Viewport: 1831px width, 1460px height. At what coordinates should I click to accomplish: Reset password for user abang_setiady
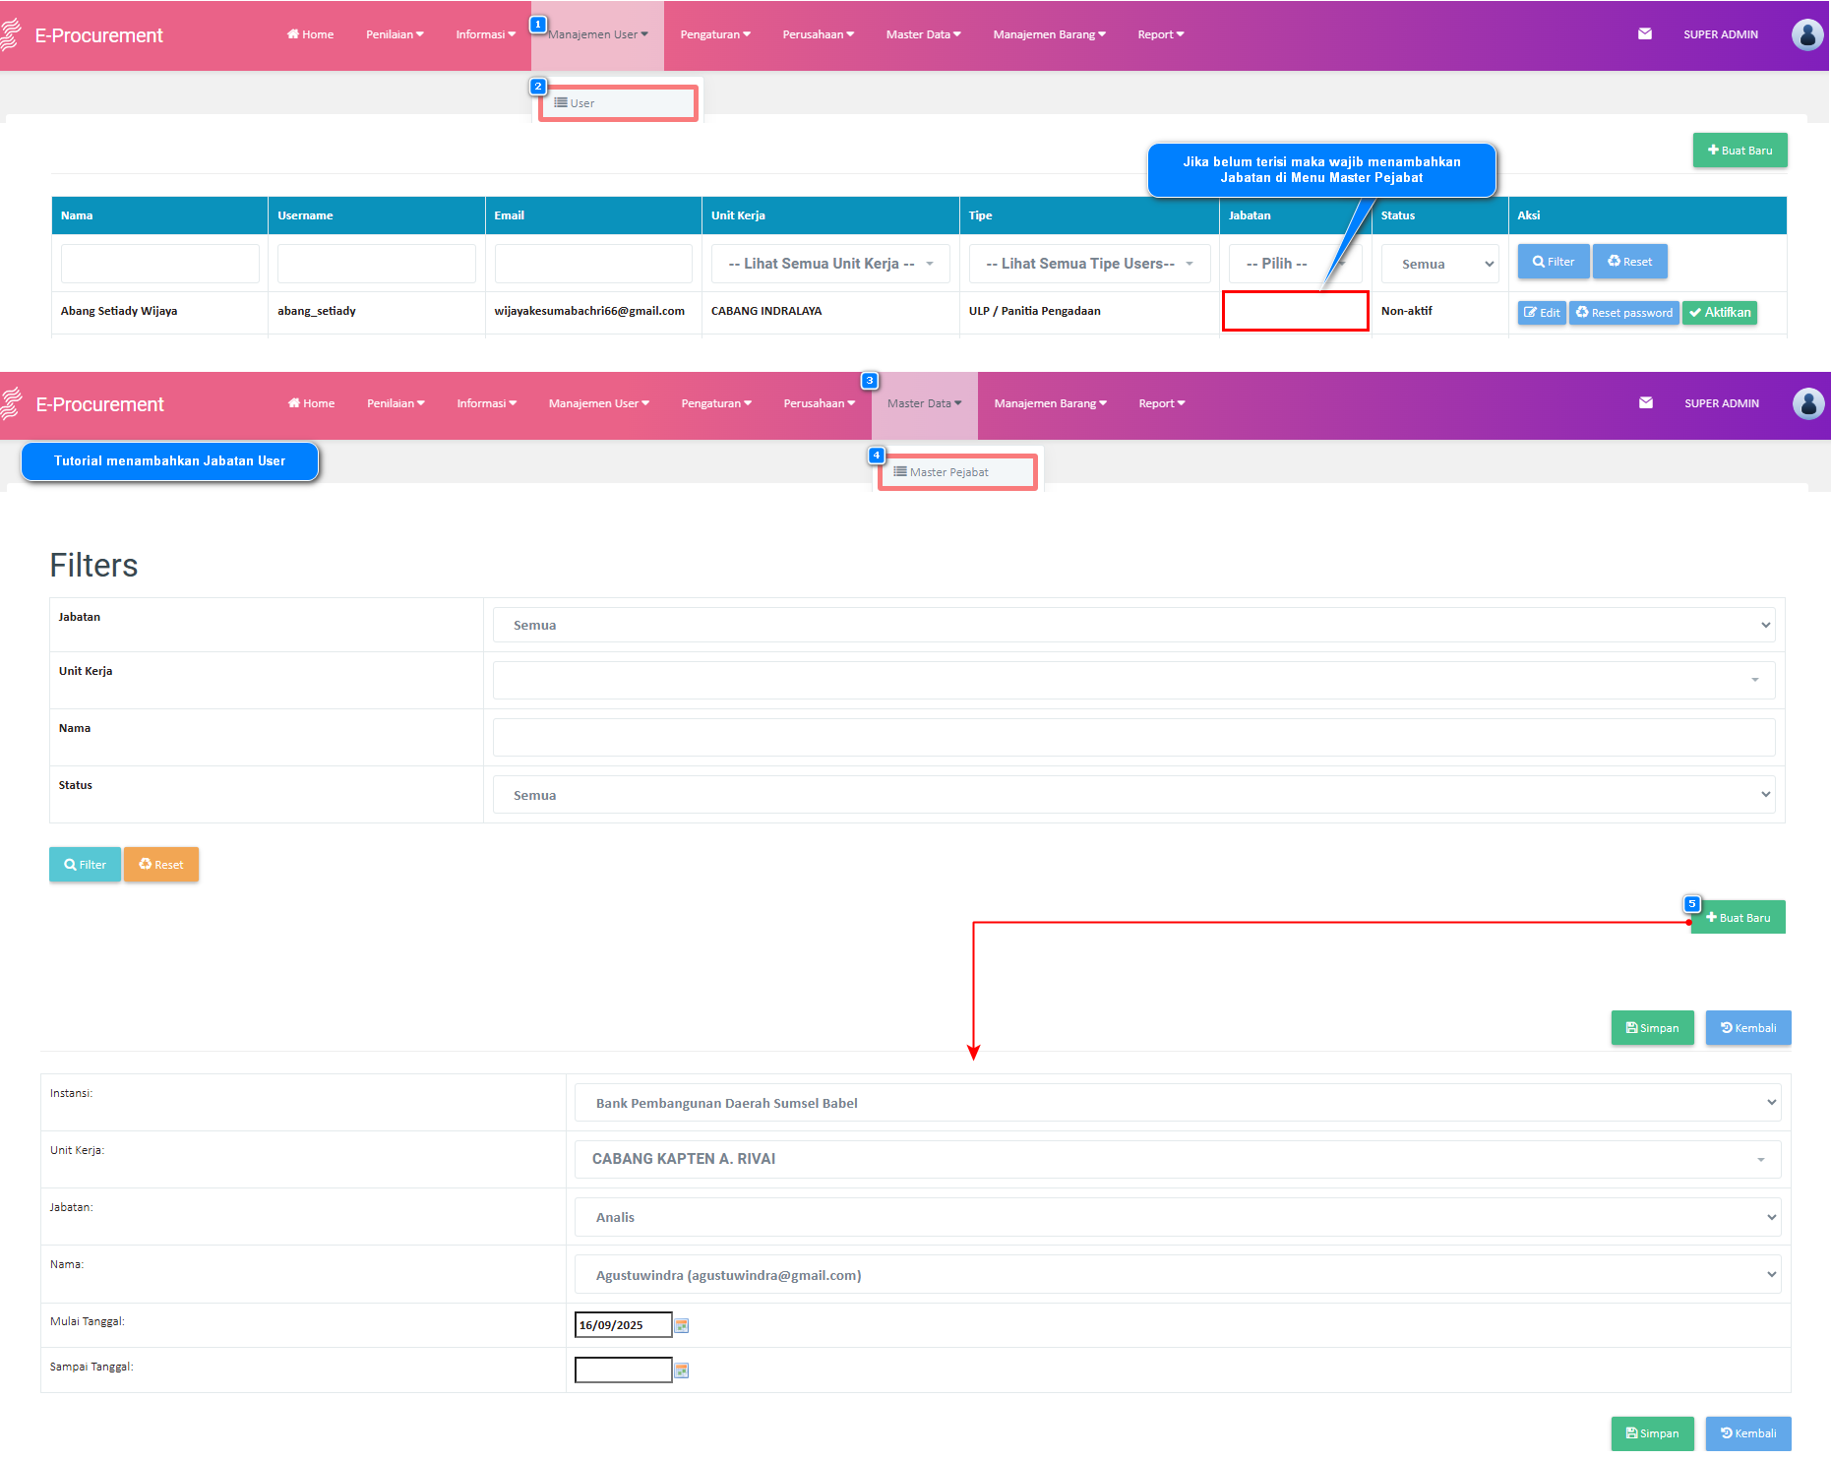coord(1623,313)
